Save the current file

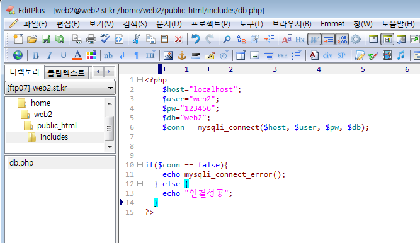(x=46, y=40)
